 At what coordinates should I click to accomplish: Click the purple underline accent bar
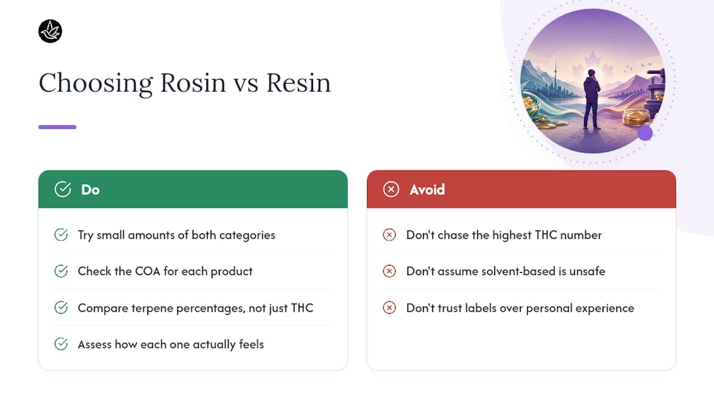pyautogui.click(x=57, y=127)
